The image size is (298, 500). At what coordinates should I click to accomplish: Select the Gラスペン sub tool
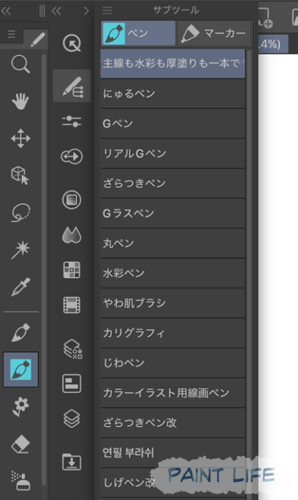coord(173,213)
